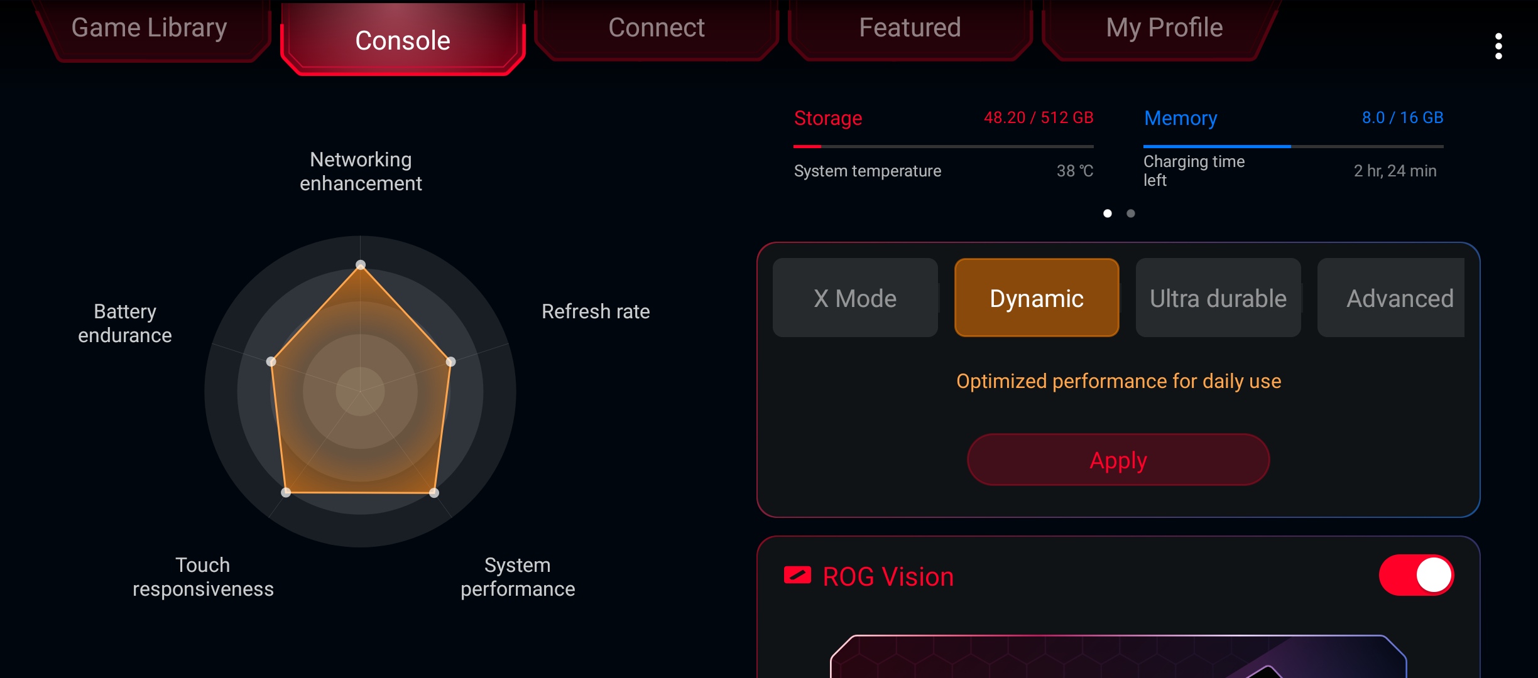Click the ROG Vision logo icon
The image size is (1538, 678).
[x=797, y=576]
